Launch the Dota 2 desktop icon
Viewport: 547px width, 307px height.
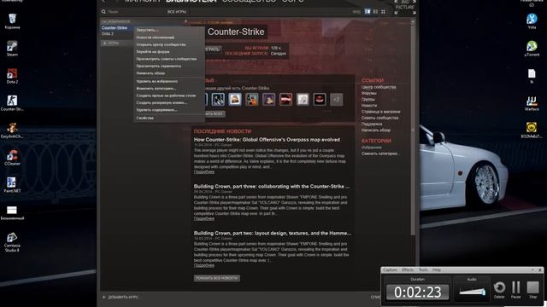(x=12, y=76)
